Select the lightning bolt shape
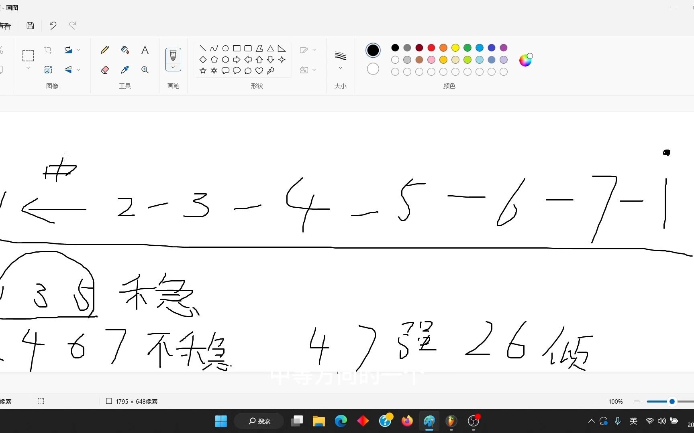Image resolution: width=694 pixels, height=433 pixels. 271,71
